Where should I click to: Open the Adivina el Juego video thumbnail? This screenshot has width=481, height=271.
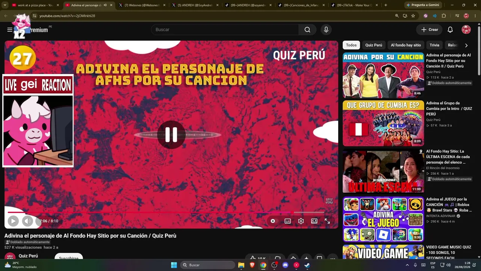[x=383, y=219]
